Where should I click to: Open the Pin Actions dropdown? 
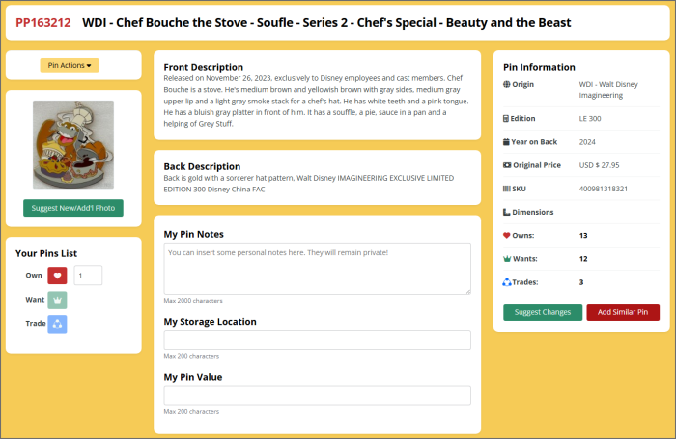(x=70, y=65)
